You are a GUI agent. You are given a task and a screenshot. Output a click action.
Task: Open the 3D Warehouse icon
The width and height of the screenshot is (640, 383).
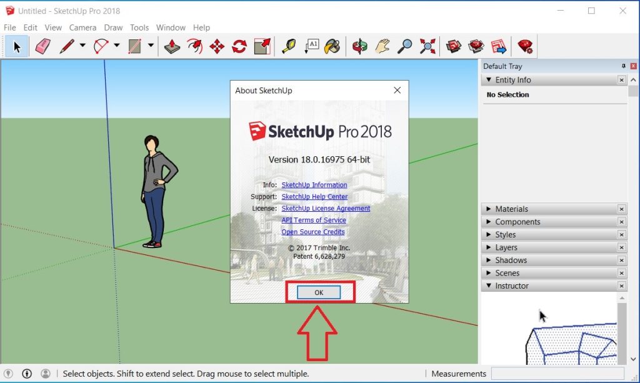(454, 46)
